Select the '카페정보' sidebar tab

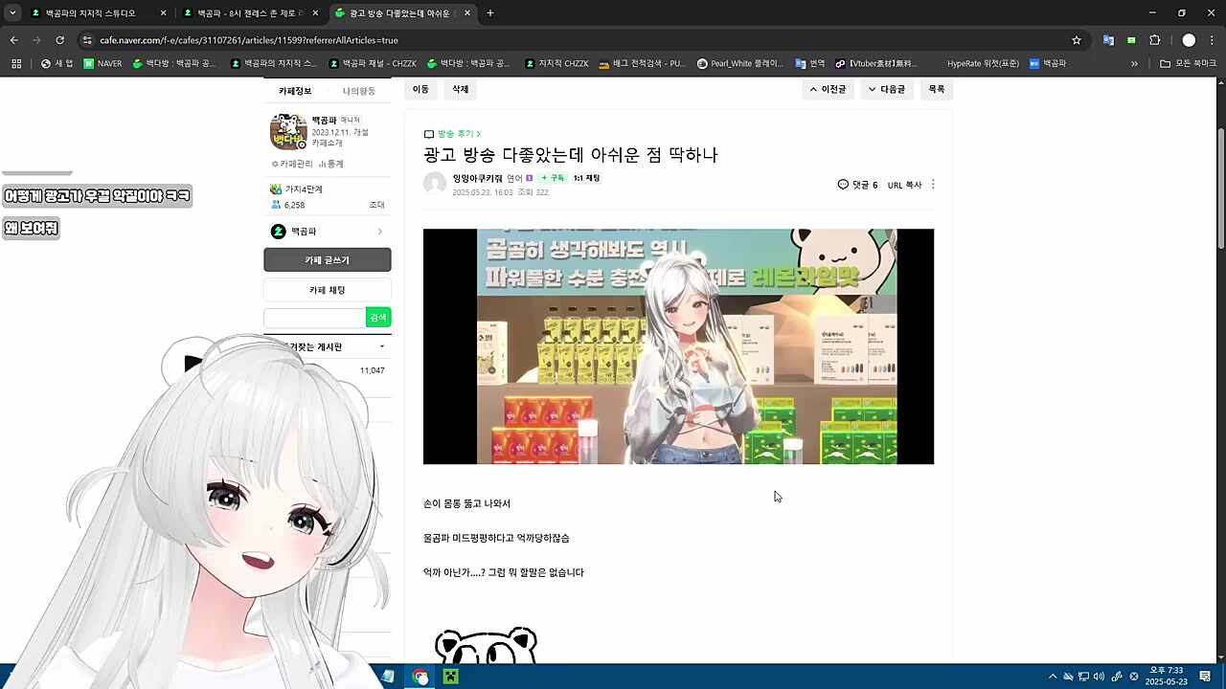coord(295,91)
